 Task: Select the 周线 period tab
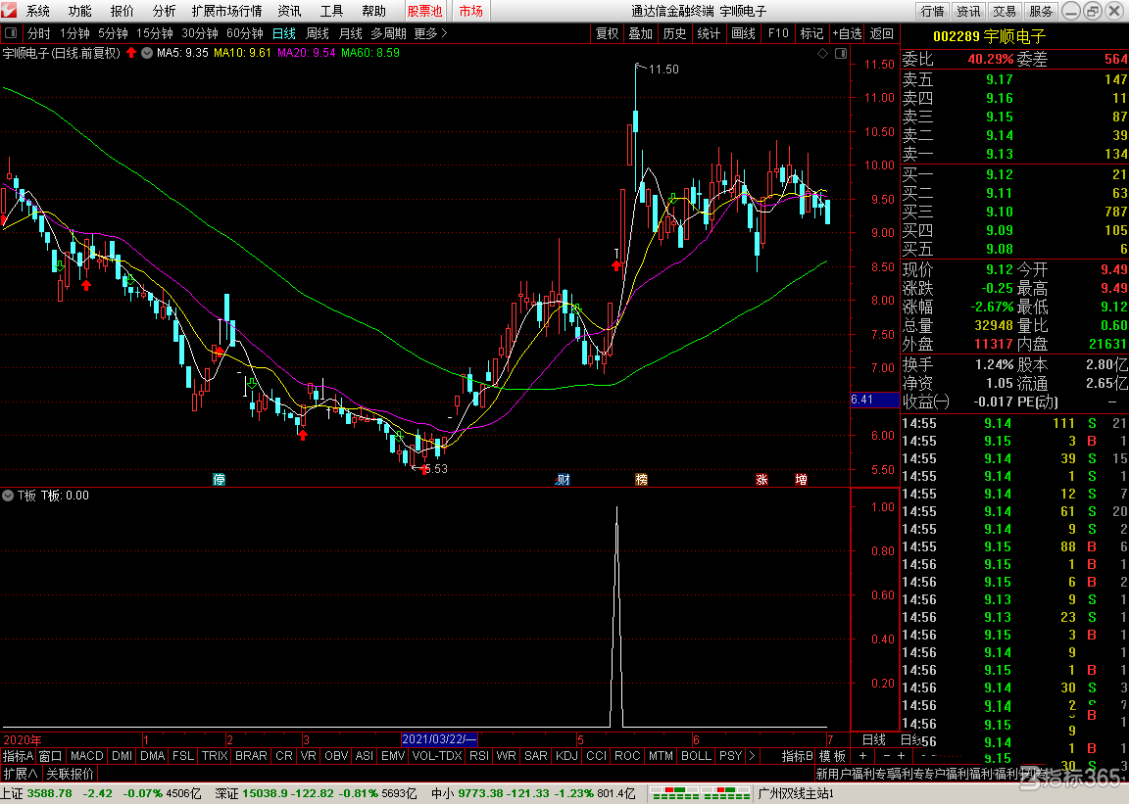click(317, 33)
